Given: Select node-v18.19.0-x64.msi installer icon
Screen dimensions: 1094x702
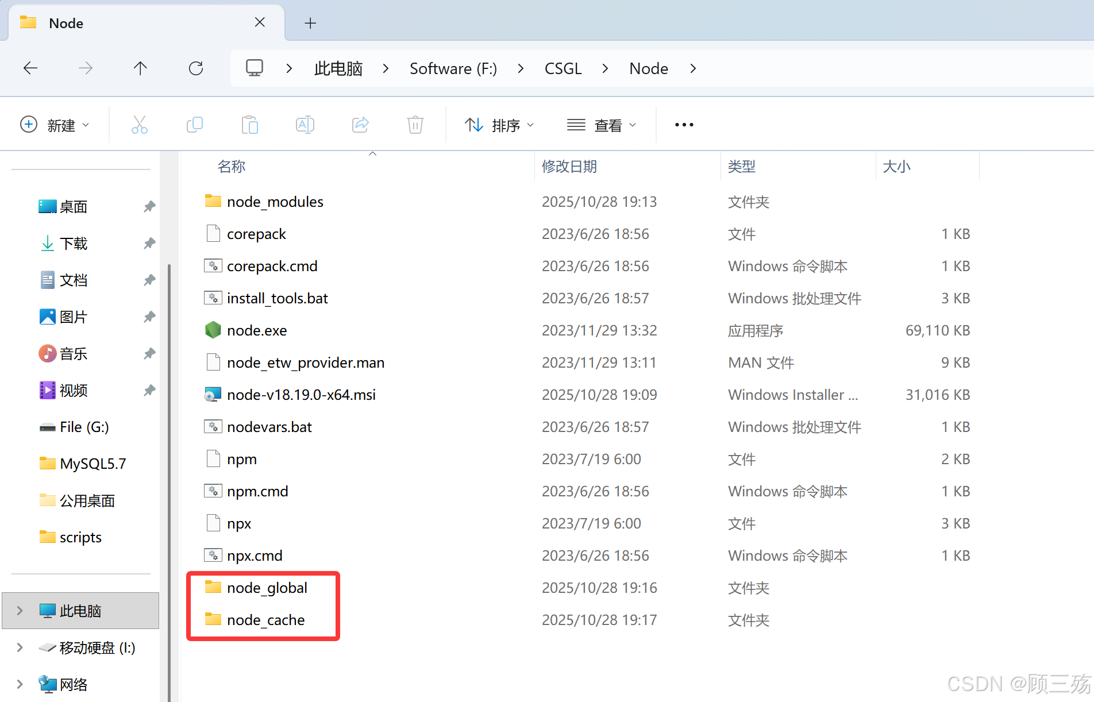Looking at the screenshot, I should click(x=213, y=395).
